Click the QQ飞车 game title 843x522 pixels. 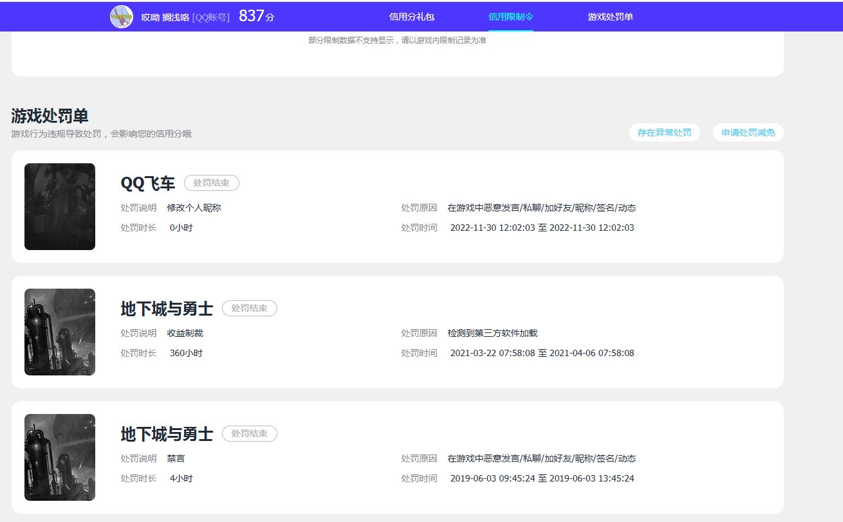point(148,183)
